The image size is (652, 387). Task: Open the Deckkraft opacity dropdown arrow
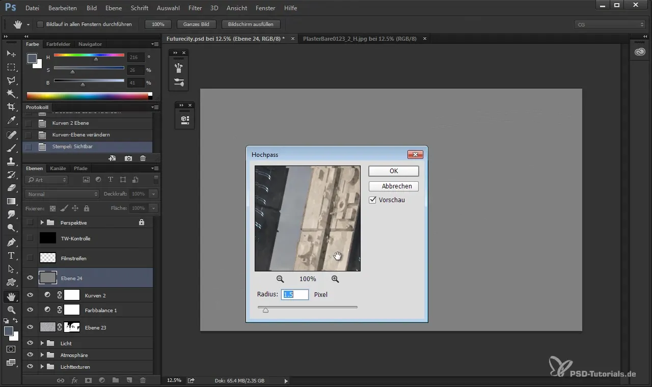(153, 194)
